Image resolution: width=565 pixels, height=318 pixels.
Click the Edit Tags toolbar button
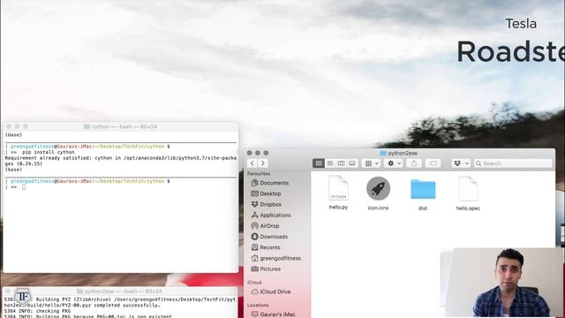433,163
